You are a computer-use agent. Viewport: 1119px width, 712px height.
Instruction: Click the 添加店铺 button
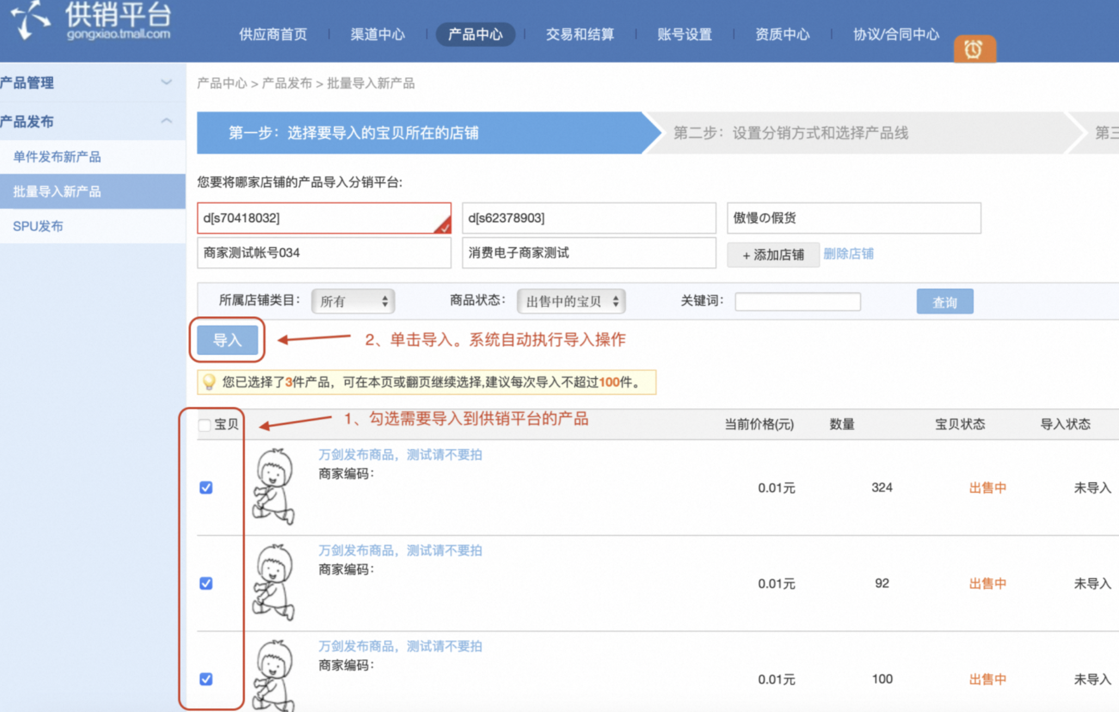click(773, 255)
